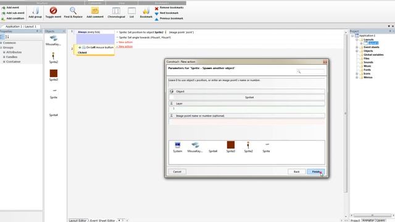Select Sounds in the Project tree
The width and height of the screenshot is (395, 222).
point(368,62)
